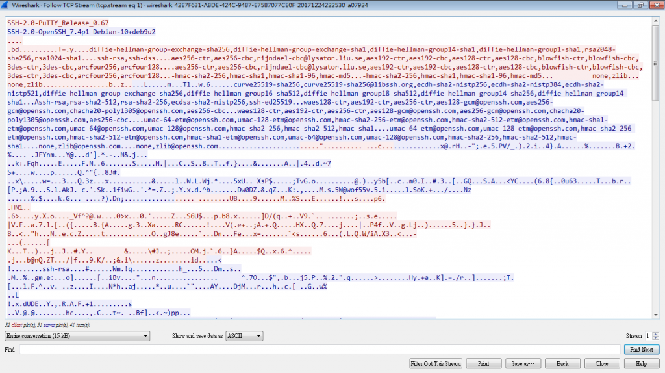Click the Close button at bottom
The image size is (665, 373).
click(602, 364)
